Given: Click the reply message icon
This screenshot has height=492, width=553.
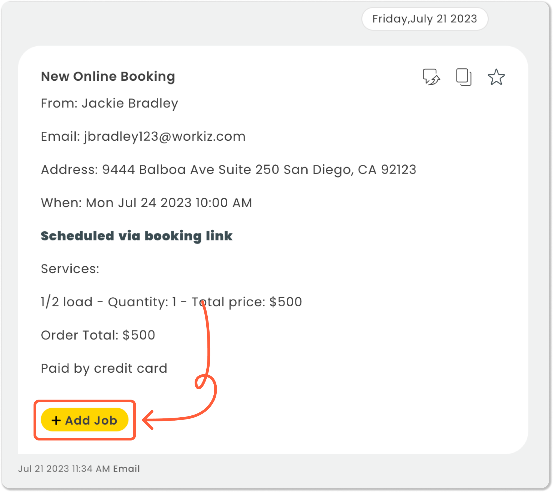Looking at the screenshot, I should tap(431, 77).
